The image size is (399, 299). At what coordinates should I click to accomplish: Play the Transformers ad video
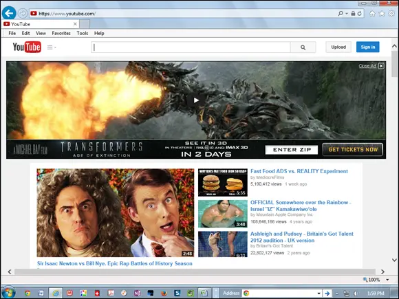point(196,100)
